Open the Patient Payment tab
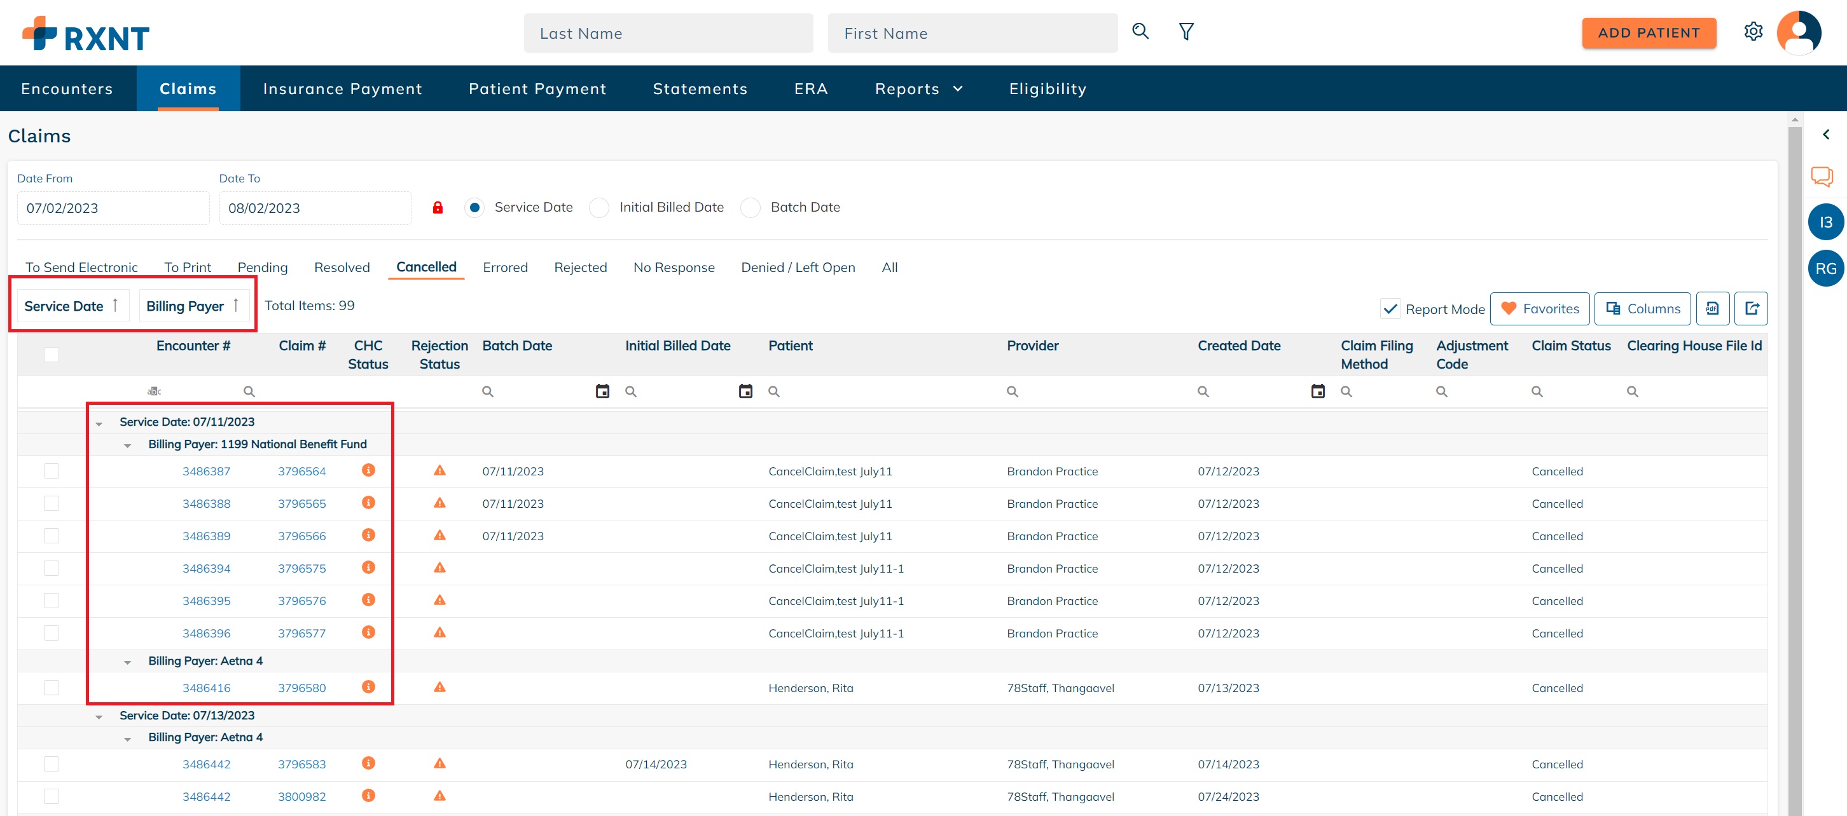This screenshot has width=1847, height=816. pos(537,89)
